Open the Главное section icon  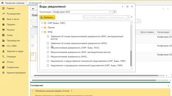tap(3, 8)
